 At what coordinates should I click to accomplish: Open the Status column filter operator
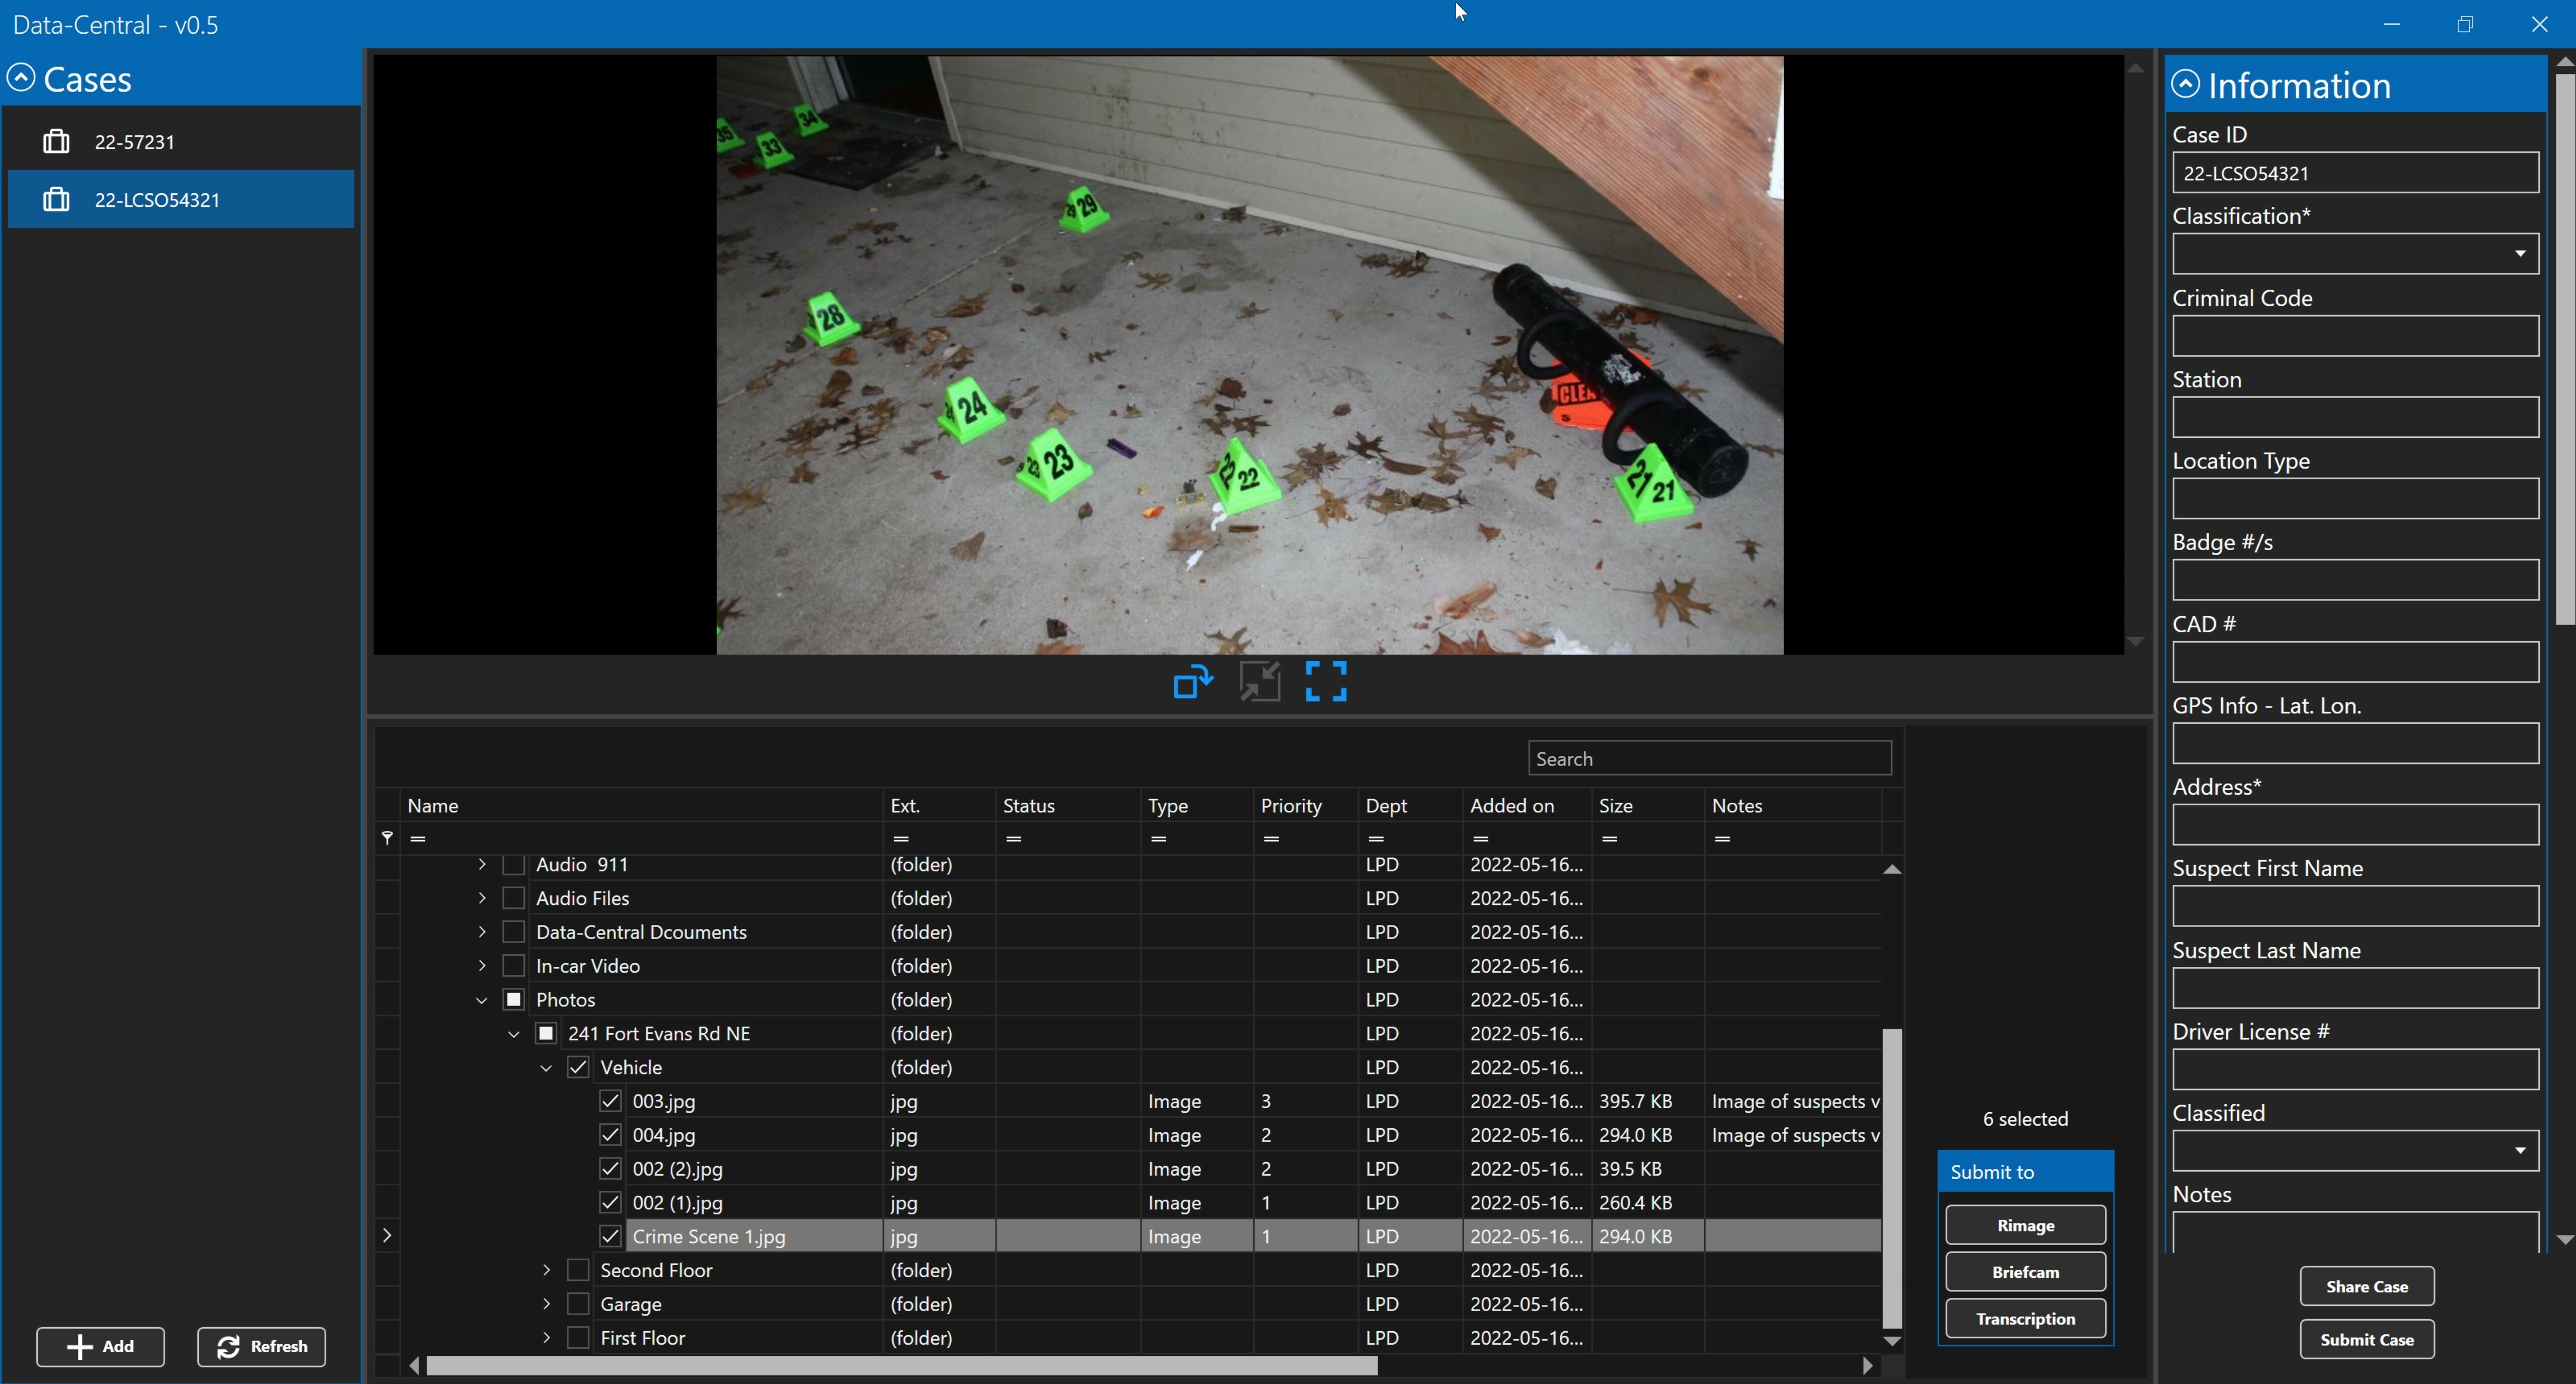click(x=1014, y=838)
